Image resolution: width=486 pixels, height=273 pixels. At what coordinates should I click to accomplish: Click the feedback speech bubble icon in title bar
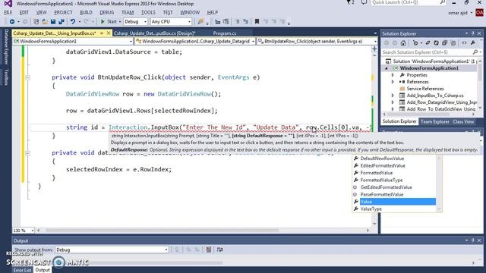pos(364,2)
